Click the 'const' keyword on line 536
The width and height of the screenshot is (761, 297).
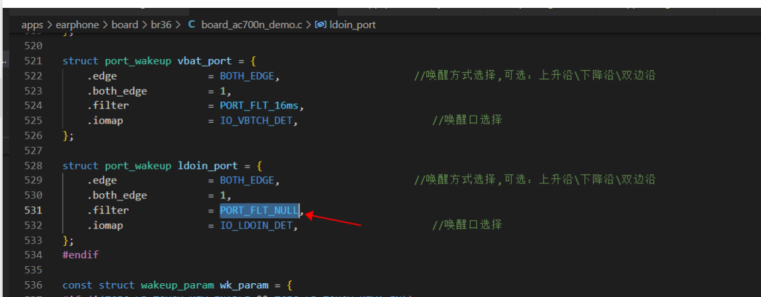point(78,285)
